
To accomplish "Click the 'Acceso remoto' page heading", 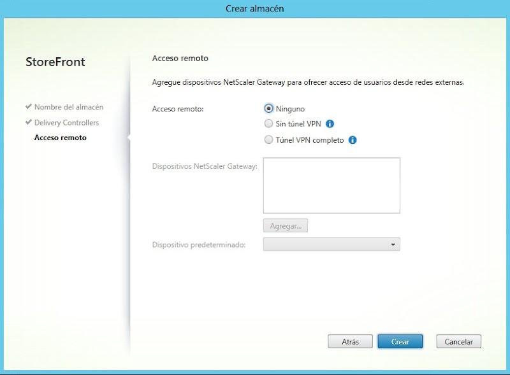I will [180, 58].
